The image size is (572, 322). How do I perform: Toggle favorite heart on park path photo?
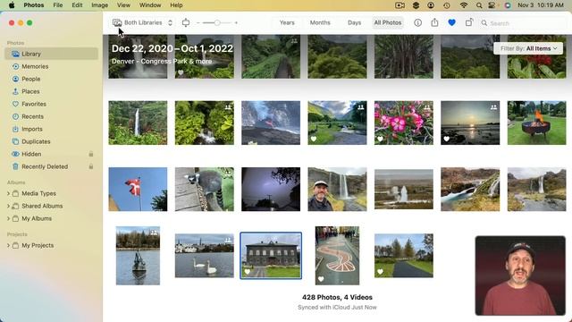pos(380,272)
